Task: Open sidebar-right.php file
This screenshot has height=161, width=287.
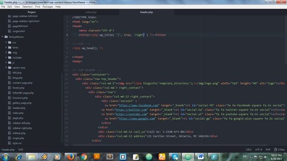Action: [22, 128]
